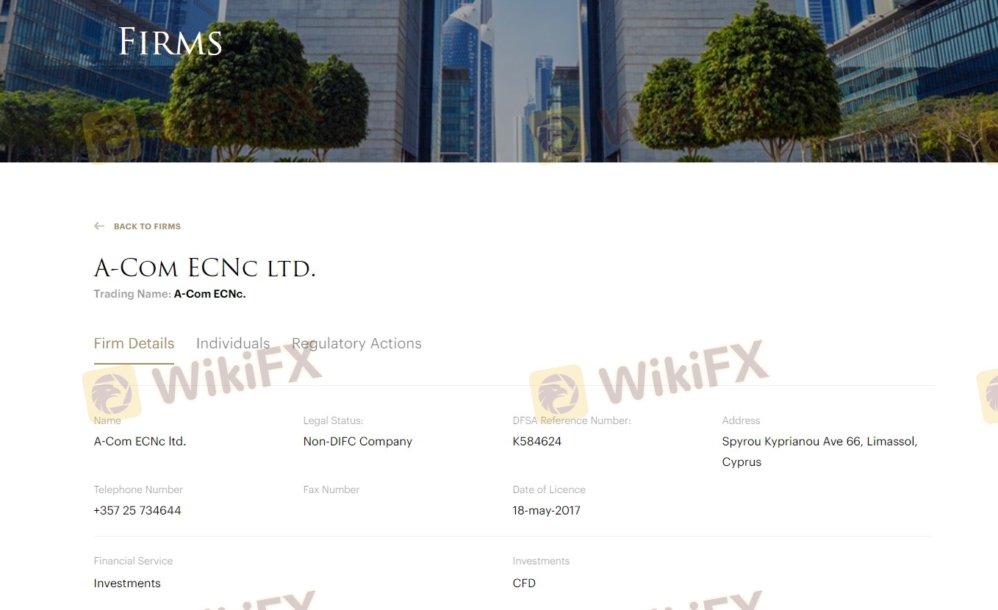Select the CFD investments value
The width and height of the screenshot is (998, 610).
pyautogui.click(x=524, y=584)
